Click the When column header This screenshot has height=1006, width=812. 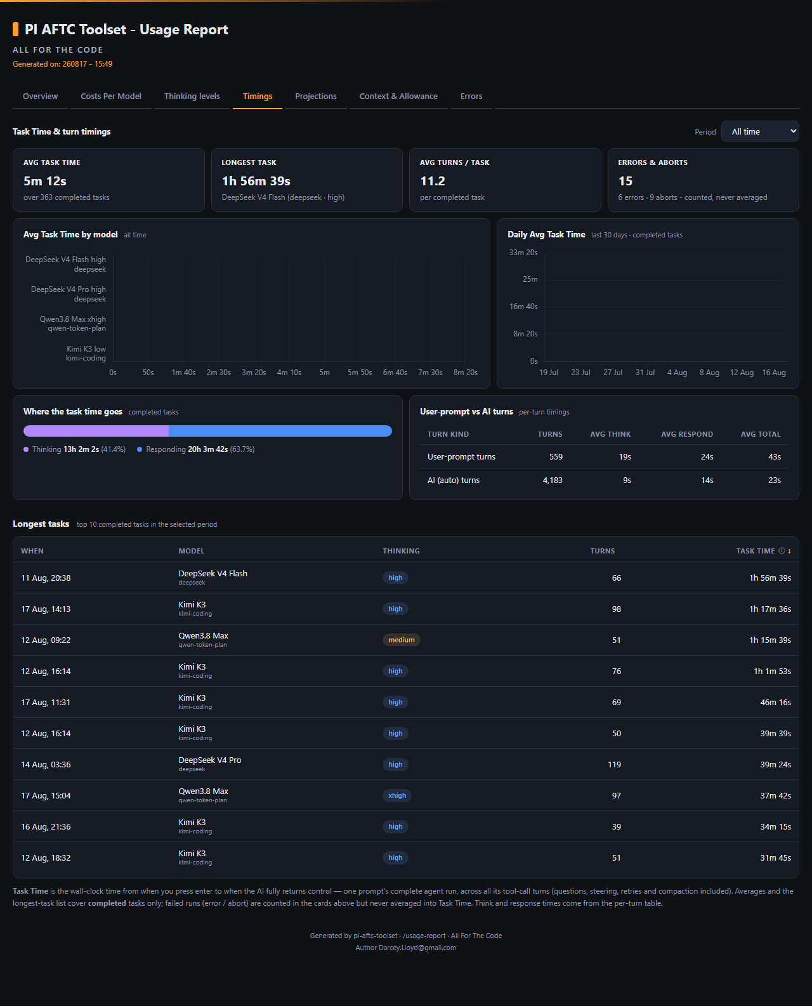[32, 551]
